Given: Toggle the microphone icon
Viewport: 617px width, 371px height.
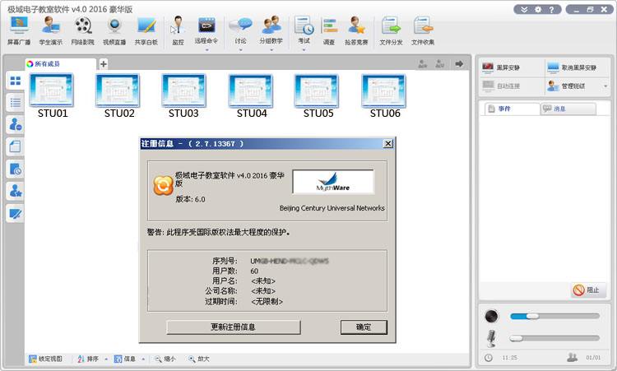Looking at the screenshot, I should tap(492, 337).
